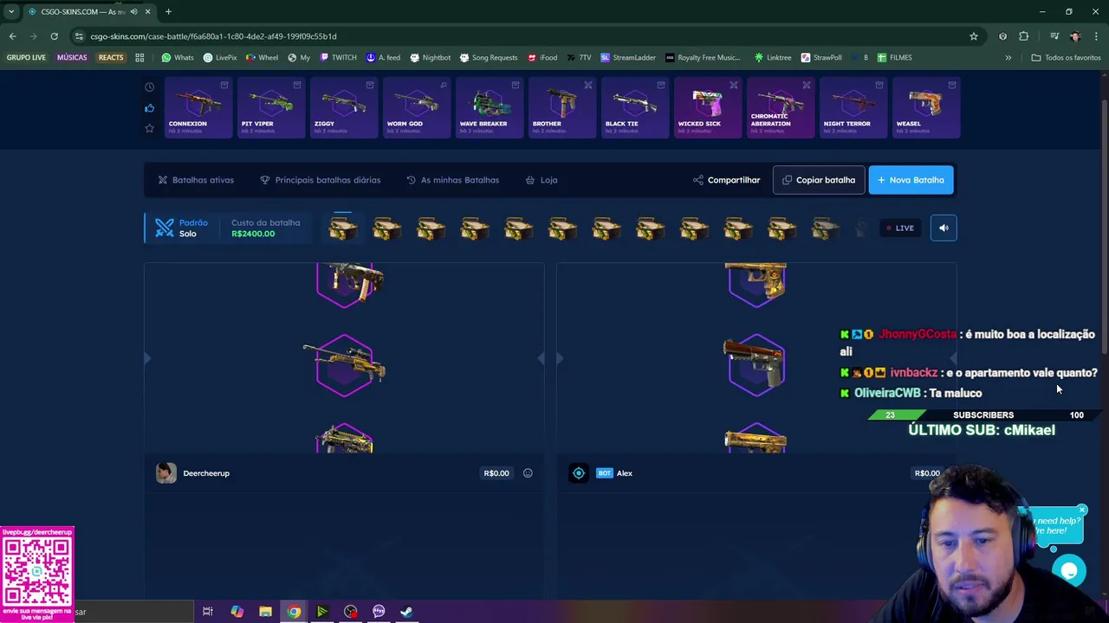Screen dimensions: 1109x623
Task: Select the clock recent-drops filter icon
Action: [149, 87]
